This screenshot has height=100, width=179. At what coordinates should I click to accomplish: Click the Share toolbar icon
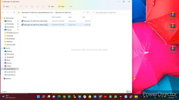click(x=38, y=6)
